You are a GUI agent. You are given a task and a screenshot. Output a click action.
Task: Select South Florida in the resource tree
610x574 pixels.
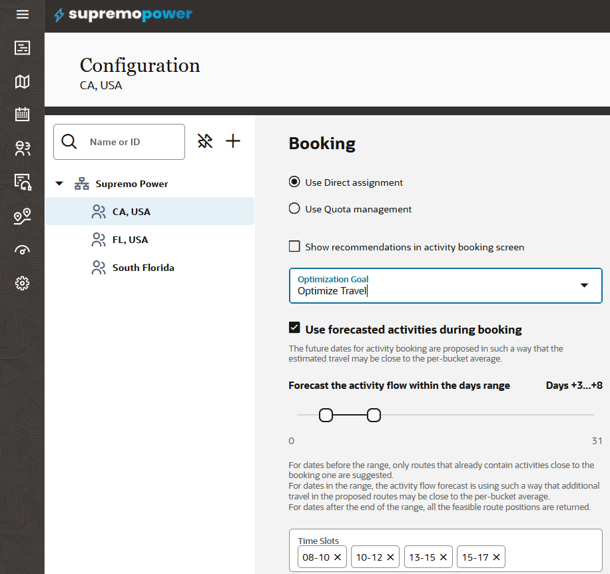point(143,268)
